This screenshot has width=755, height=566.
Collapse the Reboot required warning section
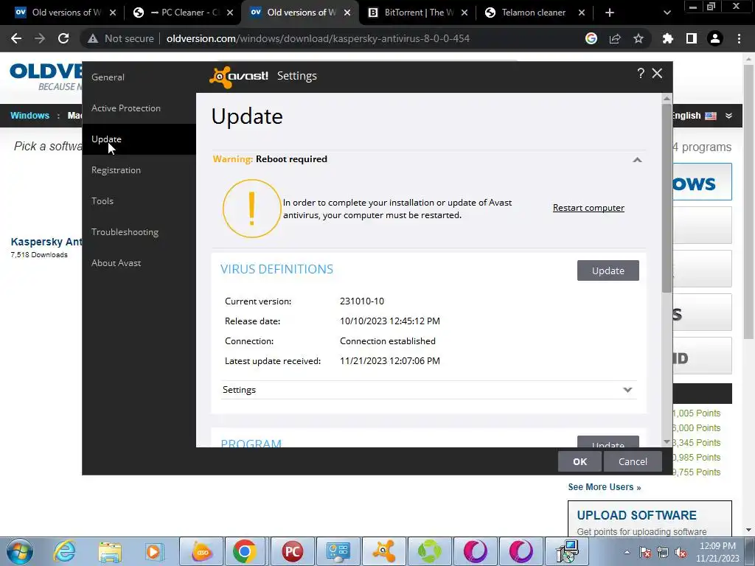637,159
